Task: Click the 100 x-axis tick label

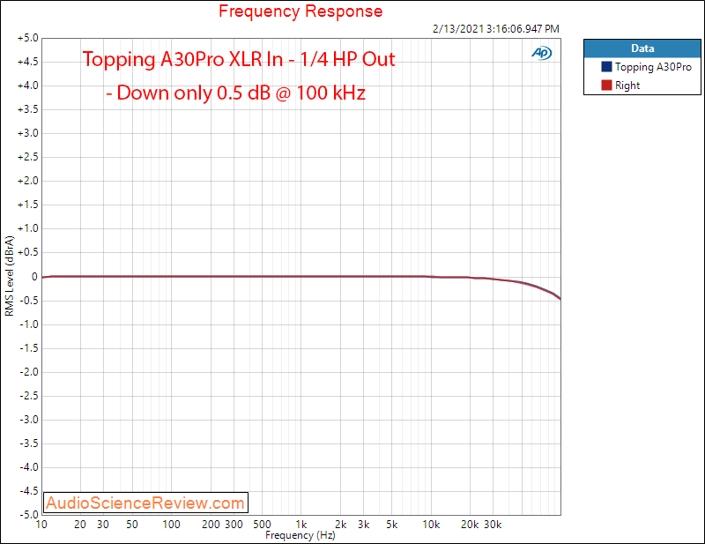Action: tap(171, 525)
